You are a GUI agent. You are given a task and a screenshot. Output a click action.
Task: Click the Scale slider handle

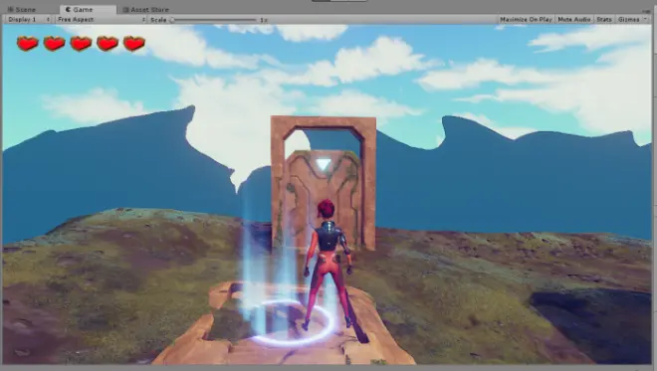point(172,20)
